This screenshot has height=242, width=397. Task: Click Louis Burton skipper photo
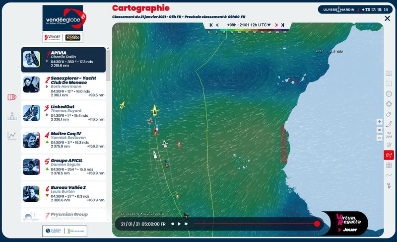pyautogui.click(x=31, y=194)
